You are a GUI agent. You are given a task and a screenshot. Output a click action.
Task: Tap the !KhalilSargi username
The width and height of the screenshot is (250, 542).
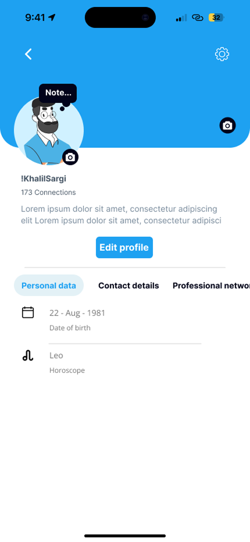coord(43,178)
